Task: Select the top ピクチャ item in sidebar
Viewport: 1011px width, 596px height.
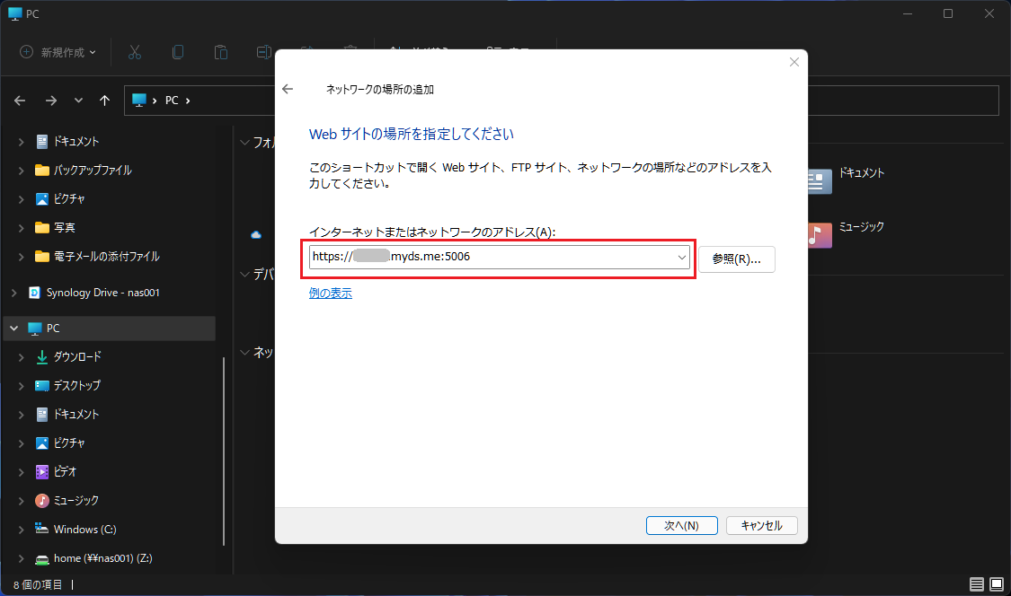Action: click(69, 199)
